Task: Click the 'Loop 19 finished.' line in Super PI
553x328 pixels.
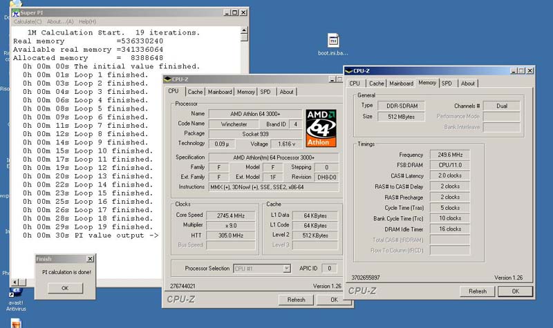Action: [88, 227]
